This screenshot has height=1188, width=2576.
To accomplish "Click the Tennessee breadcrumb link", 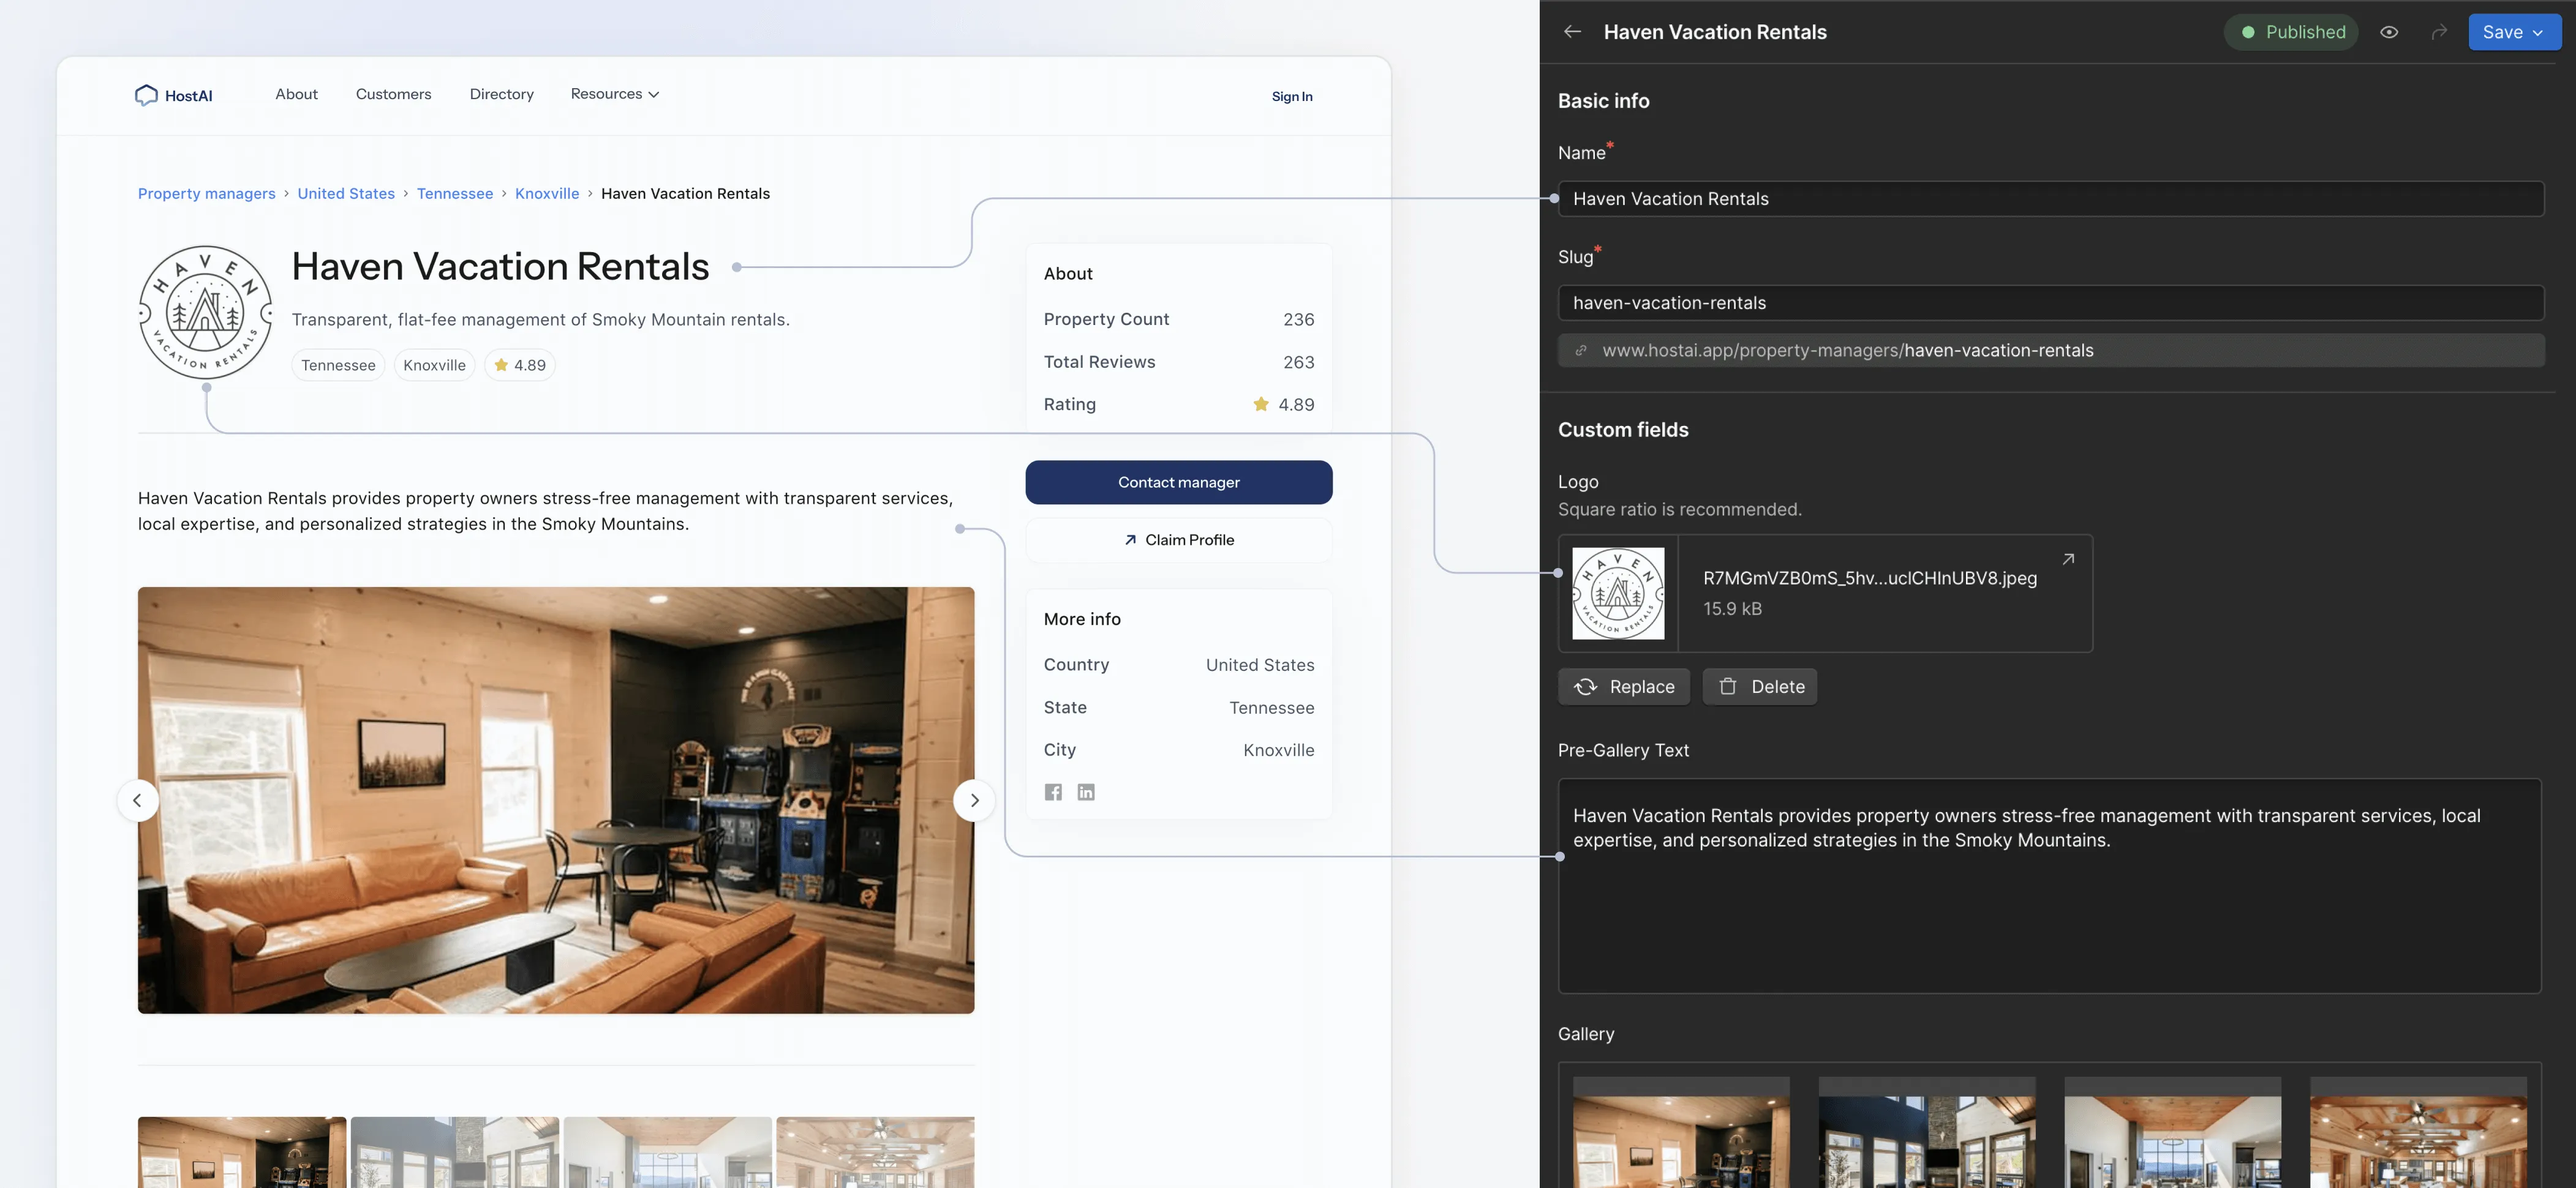I will pos(454,194).
